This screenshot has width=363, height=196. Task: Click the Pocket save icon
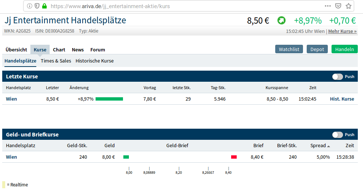[x=338, y=6]
